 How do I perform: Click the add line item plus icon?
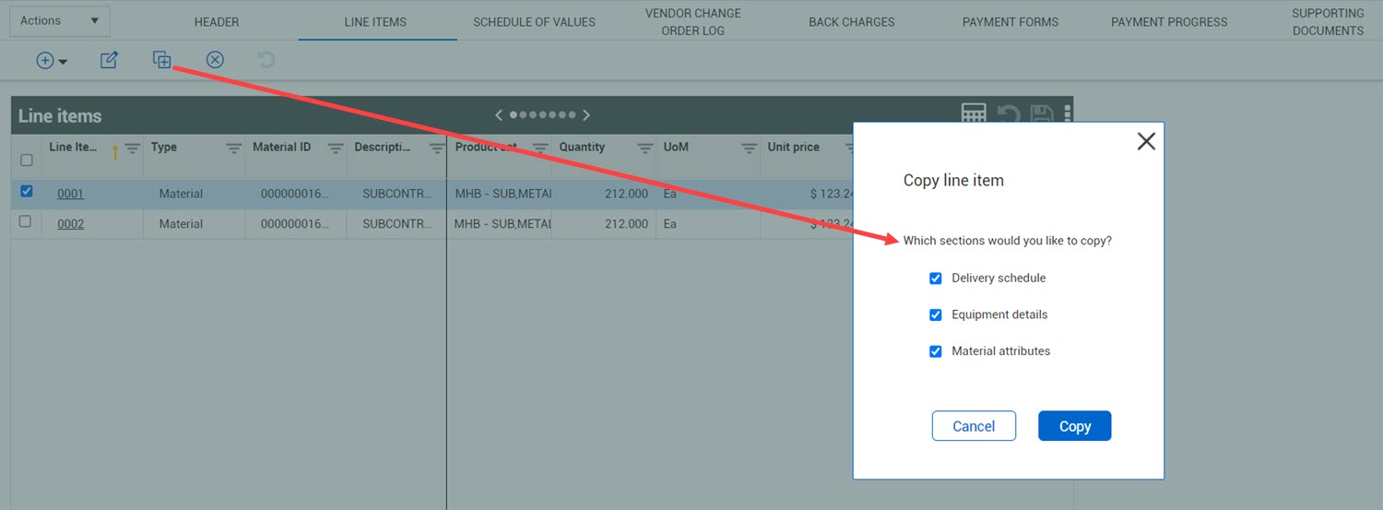tap(45, 61)
